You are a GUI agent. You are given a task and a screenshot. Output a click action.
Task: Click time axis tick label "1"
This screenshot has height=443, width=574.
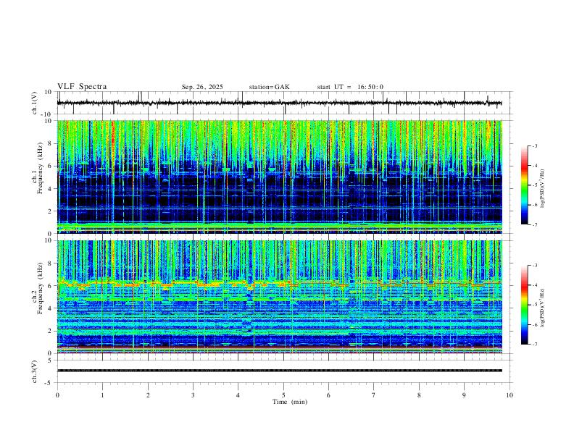pyautogui.click(x=103, y=395)
